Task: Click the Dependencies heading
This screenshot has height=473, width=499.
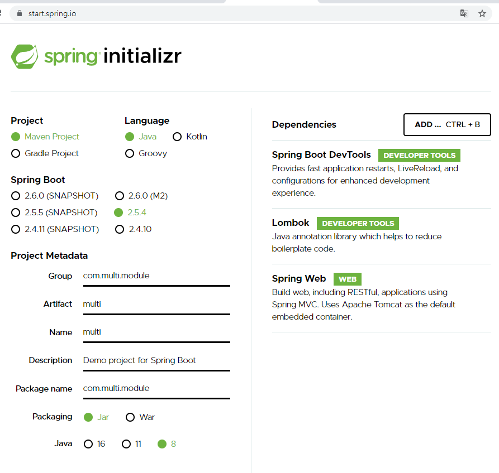Action: click(x=304, y=124)
